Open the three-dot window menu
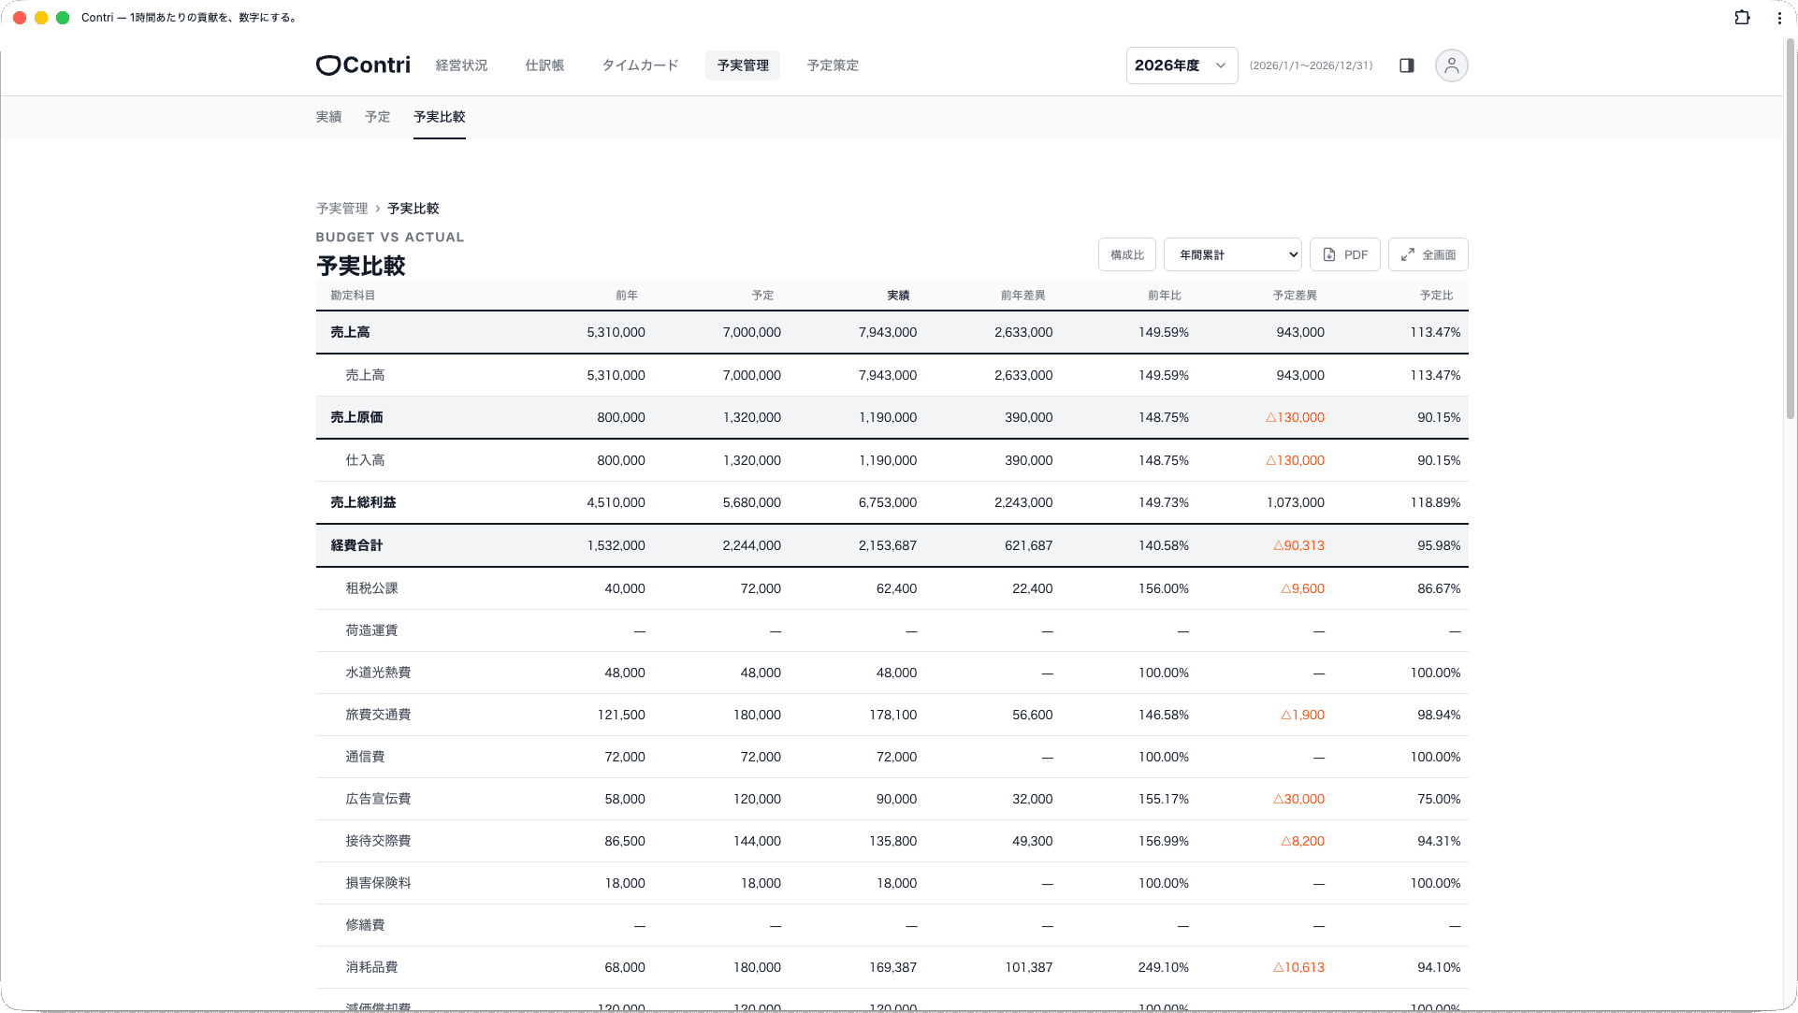Image resolution: width=1798 pixels, height=1013 pixels. [1779, 18]
